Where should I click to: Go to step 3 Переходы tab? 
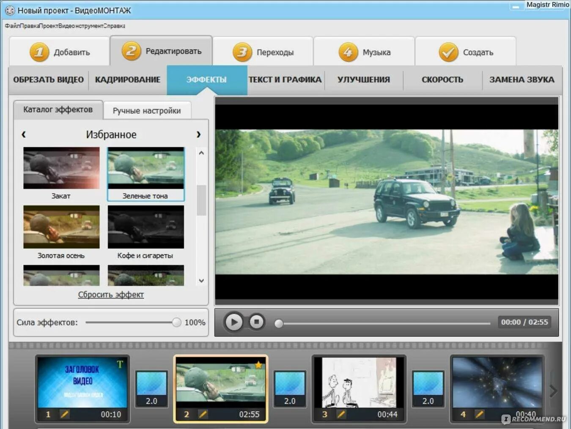[x=263, y=52]
